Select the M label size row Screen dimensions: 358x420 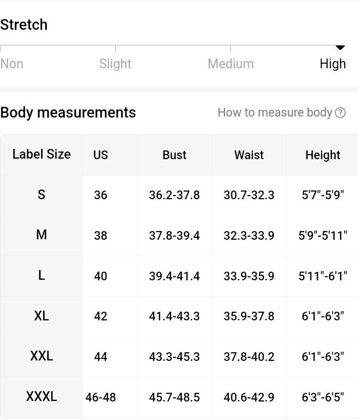pyautogui.click(x=42, y=235)
